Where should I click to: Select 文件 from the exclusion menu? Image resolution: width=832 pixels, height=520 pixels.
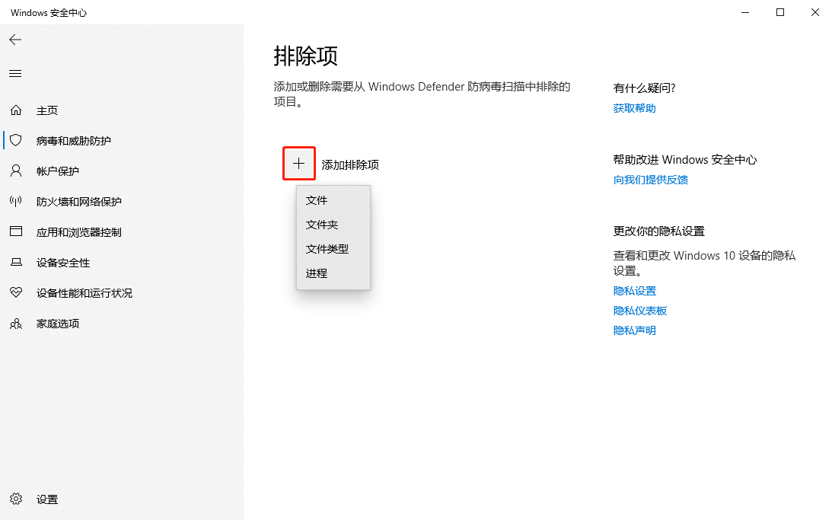316,200
